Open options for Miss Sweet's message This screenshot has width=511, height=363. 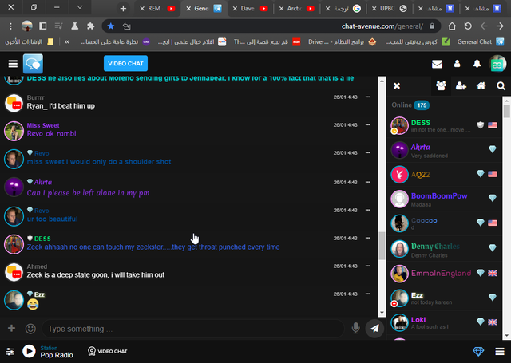point(367,125)
